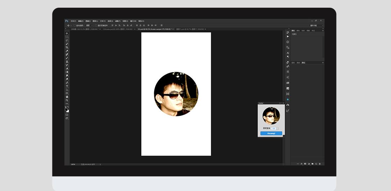
Task: Select the Horizontal Type tool
Action: tap(67, 86)
